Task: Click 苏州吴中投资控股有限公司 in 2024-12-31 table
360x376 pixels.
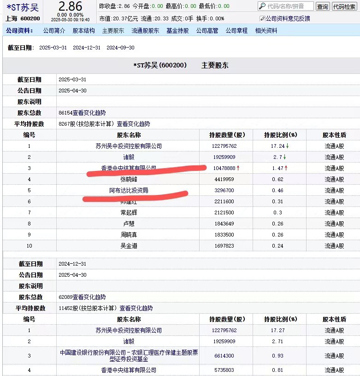Action: (129, 330)
